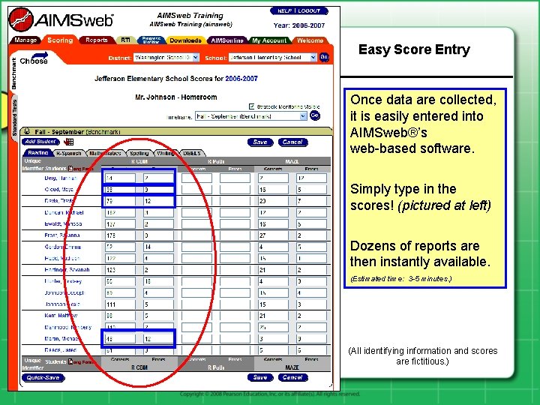The image size is (540, 405).
Task: Click the clock icon beside Fall - September header
Action: (27, 131)
